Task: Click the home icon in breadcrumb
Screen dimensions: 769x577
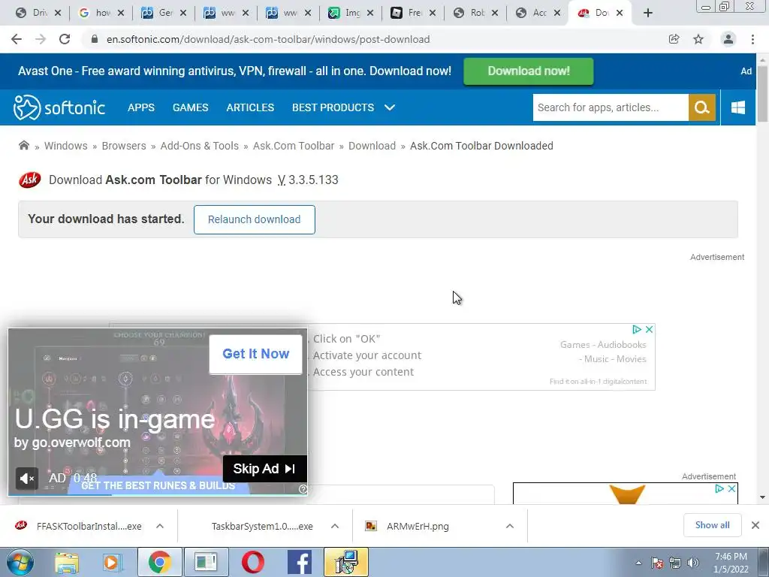Action: pyautogui.click(x=23, y=145)
